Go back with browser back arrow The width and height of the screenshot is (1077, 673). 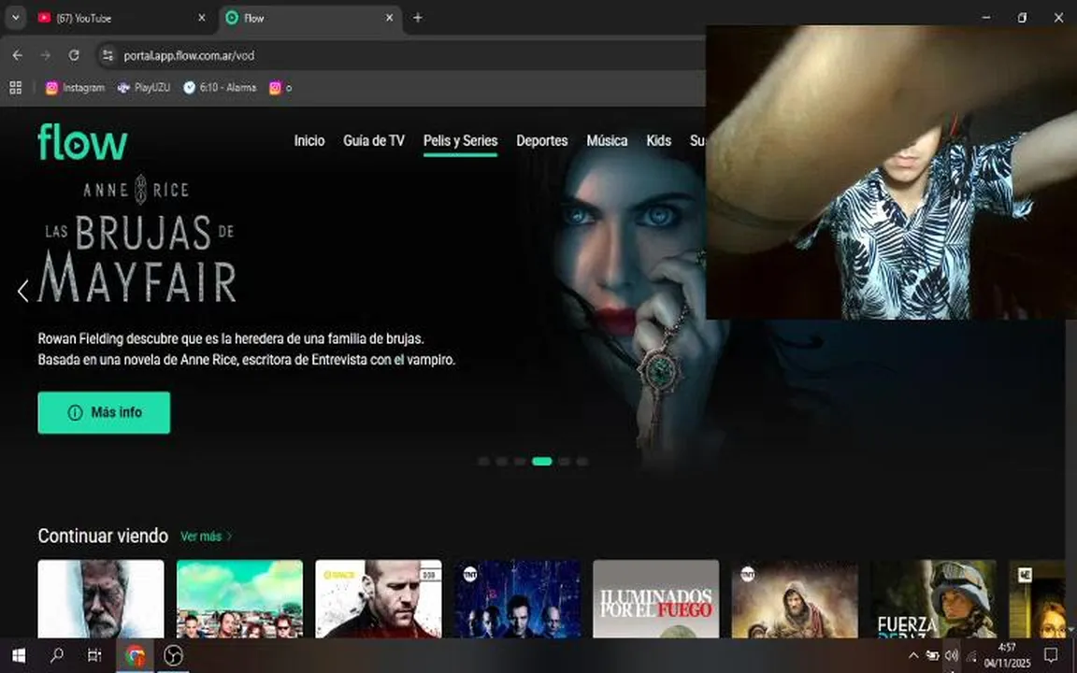pos(18,56)
